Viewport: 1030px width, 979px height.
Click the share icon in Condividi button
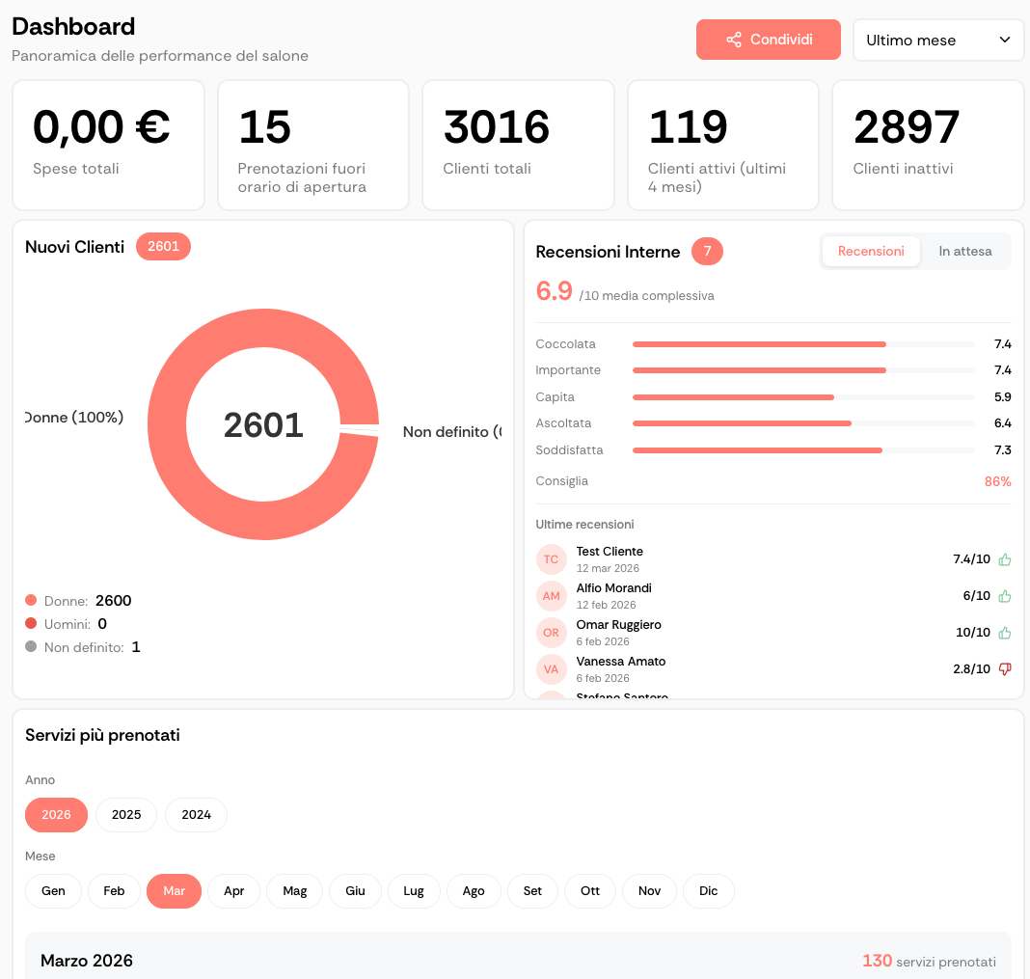(734, 40)
